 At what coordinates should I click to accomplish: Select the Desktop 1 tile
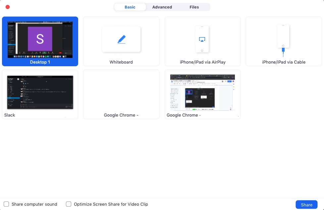[40, 41]
